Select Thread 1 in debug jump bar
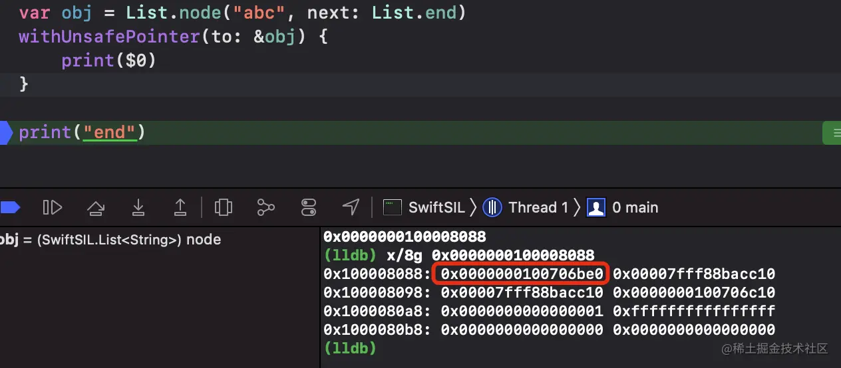 526,208
